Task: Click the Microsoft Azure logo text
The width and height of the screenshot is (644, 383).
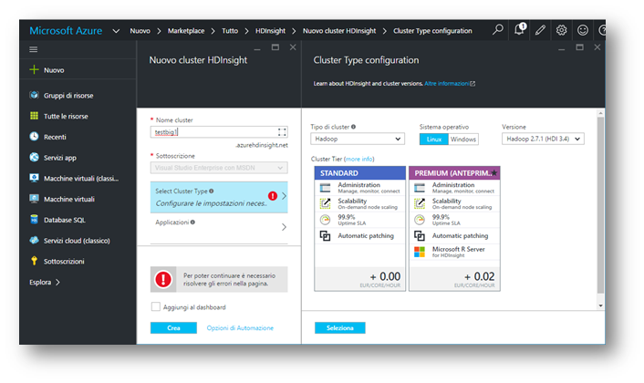Action: click(x=66, y=31)
